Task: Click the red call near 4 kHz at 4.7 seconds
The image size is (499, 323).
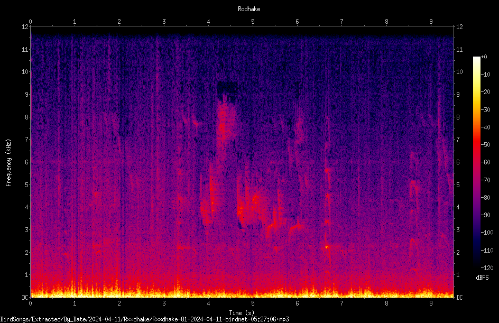Action: point(241,211)
